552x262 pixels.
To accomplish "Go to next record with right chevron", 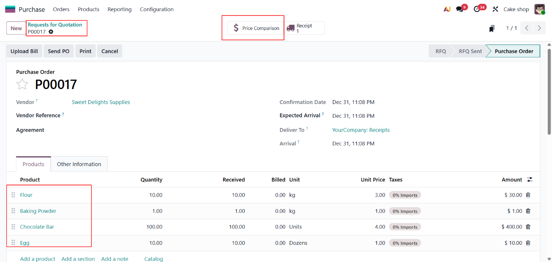I will 539,28.
